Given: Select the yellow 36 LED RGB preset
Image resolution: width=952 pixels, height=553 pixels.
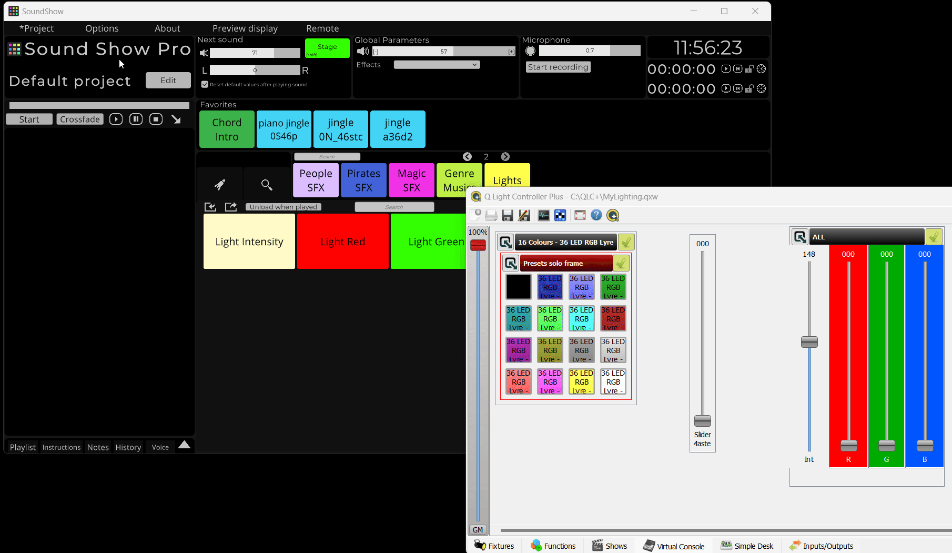Looking at the screenshot, I should point(581,381).
